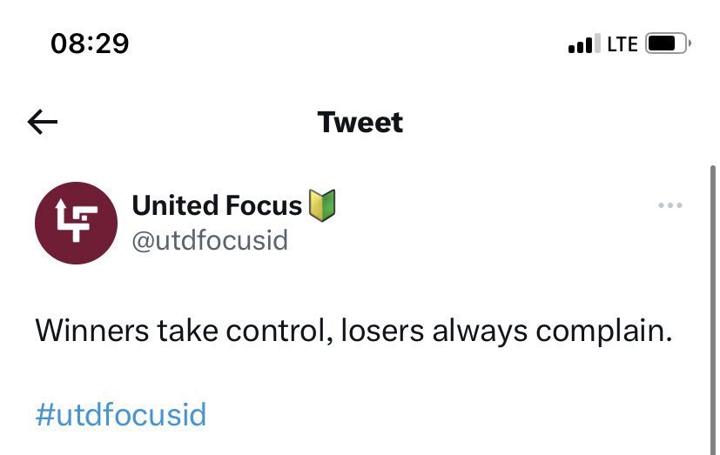This screenshot has width=720, height=455.
Task: Open the United Focus display name
Action: tap(217, 205)
